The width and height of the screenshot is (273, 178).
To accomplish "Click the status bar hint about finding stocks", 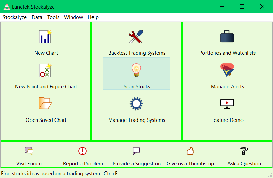I will click(59, 174).
